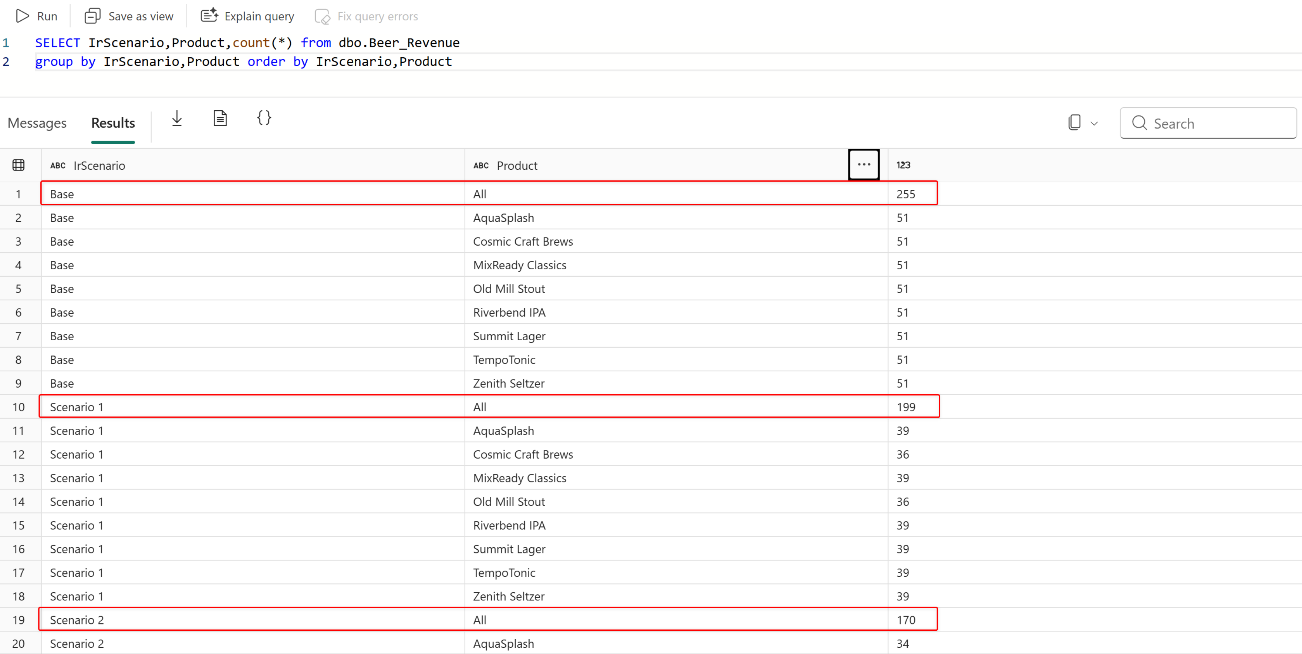This screenshot has width=1302, height=654.
Task: Click the Run query play icon
Action: [x=22, y=16]
